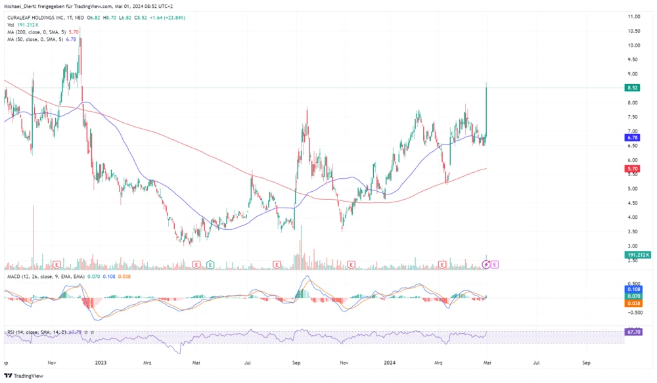Click the blue 6.78 MA price label
The width and height of the screenshot is (657, 383).
tap(631, 138)
